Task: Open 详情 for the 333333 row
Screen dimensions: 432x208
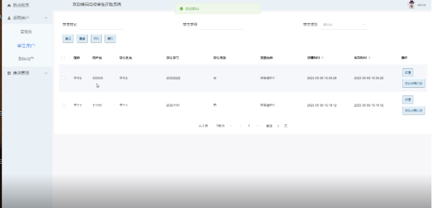Action: click(408, 72)
